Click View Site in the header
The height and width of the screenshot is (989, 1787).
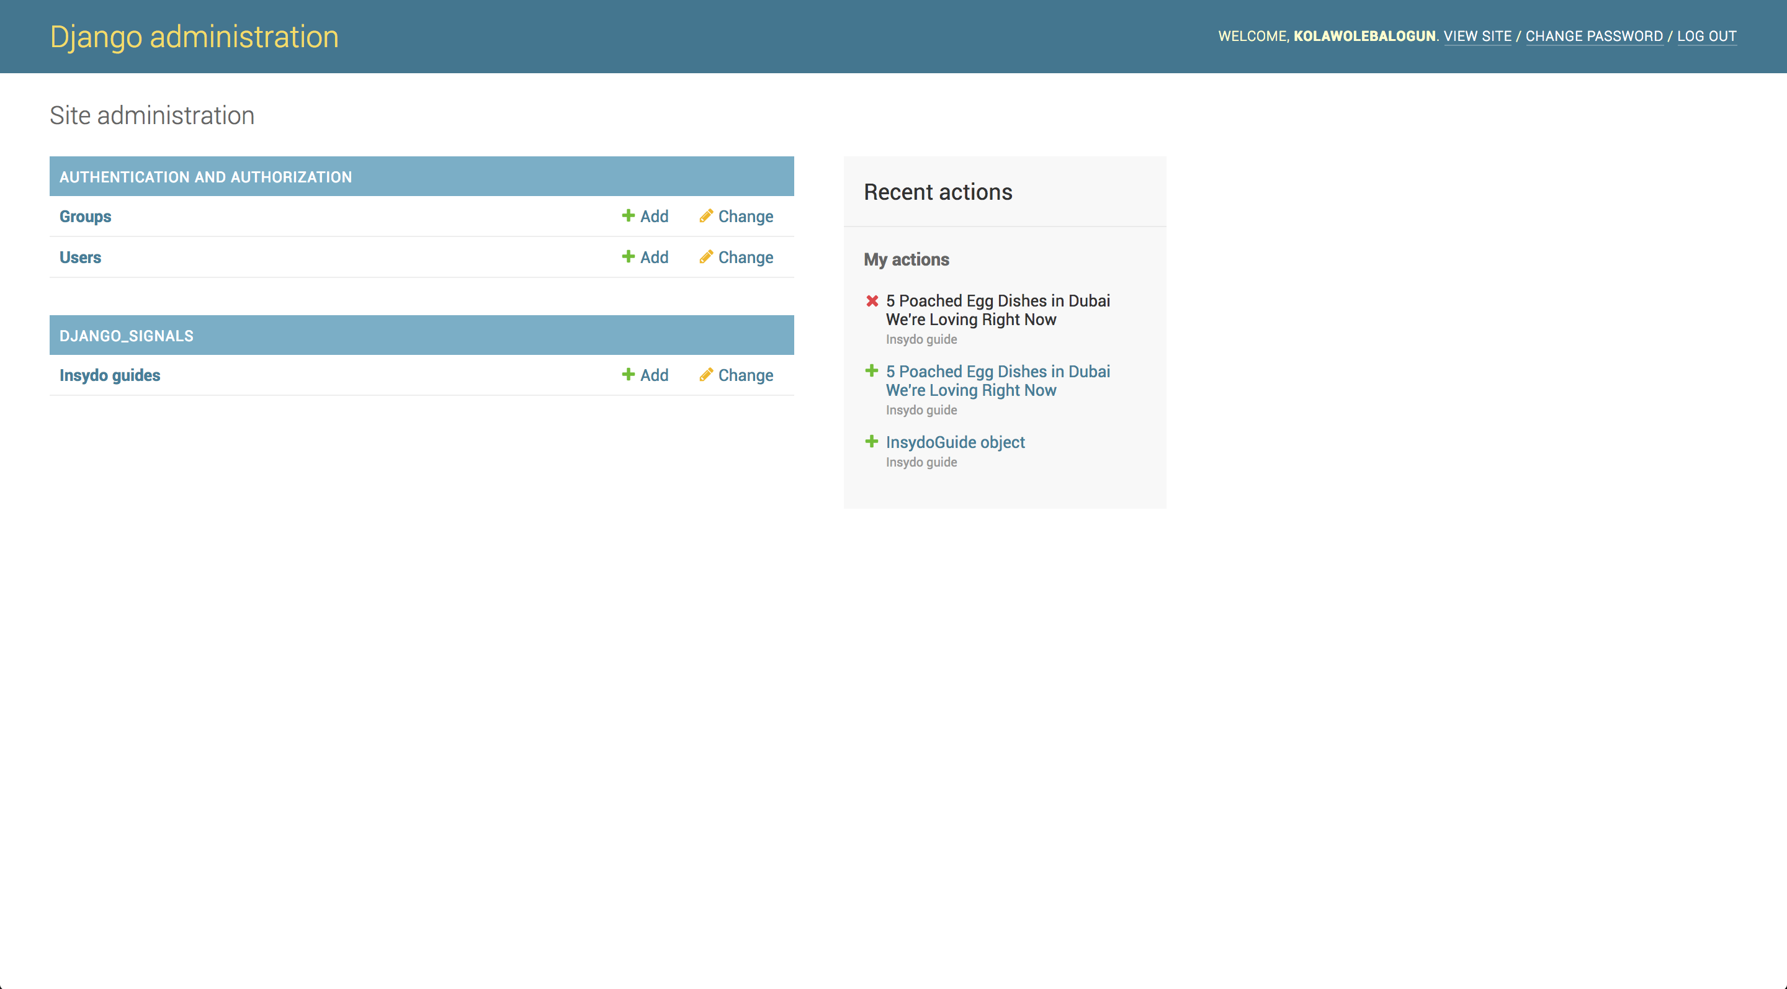tap(1477, 36)
